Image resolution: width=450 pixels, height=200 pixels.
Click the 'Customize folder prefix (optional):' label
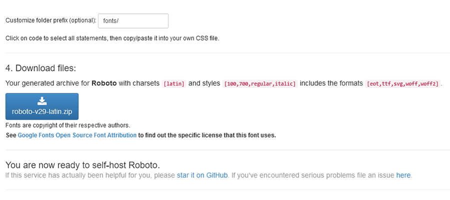point(51,20)
